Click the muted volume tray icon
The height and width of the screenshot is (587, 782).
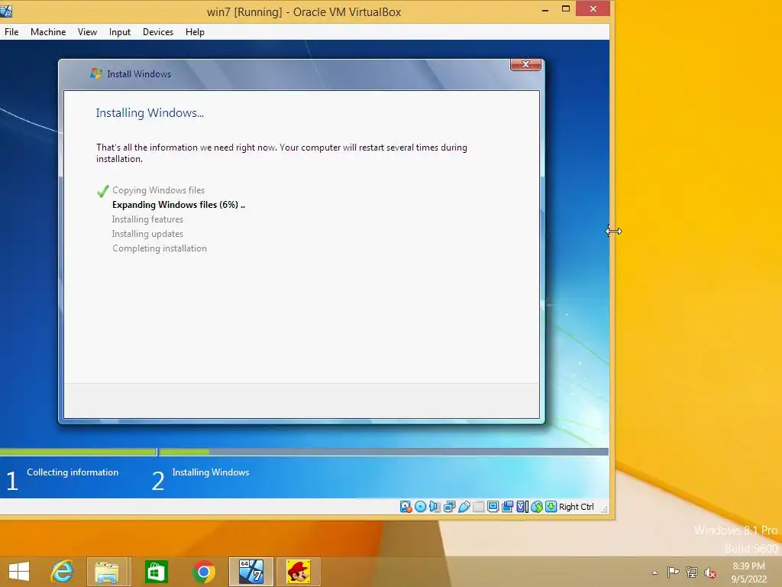[x=710, y=572]
